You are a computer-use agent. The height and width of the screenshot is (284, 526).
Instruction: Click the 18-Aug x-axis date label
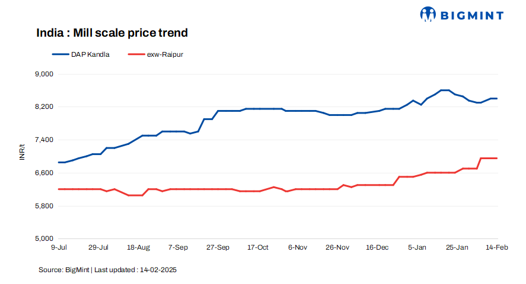click(x=138, y=247)
